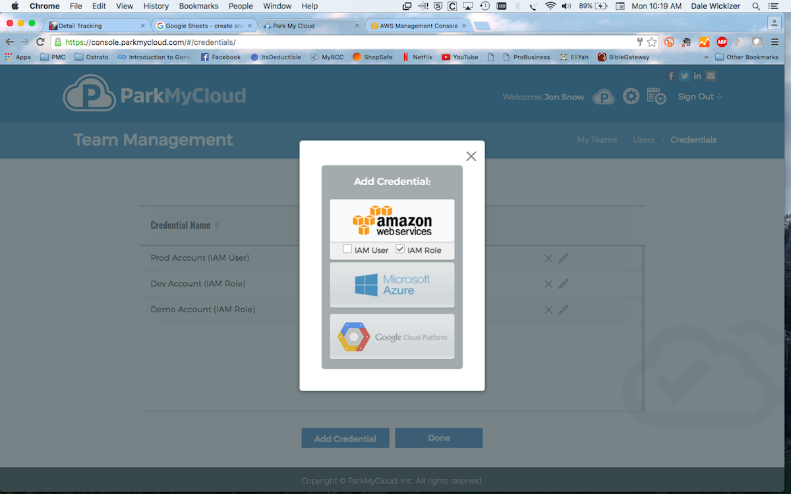
Task: Edit the Prod Account (IAM User) credential
Action: 563,258
